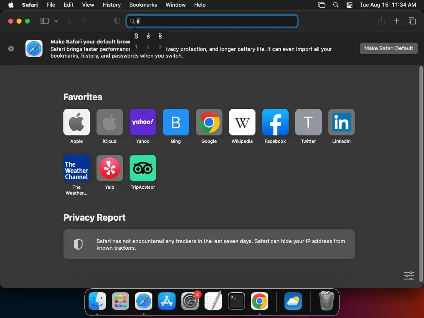This screenshot has width=424, height=318.
Task: Open the History menu
Action: (x=111, y=5)
